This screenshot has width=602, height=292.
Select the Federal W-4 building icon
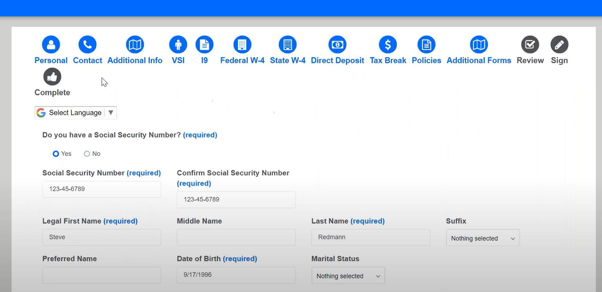242,45
